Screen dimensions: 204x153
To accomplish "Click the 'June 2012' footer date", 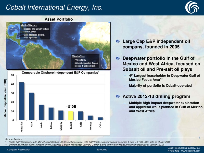I will (102, 150).
